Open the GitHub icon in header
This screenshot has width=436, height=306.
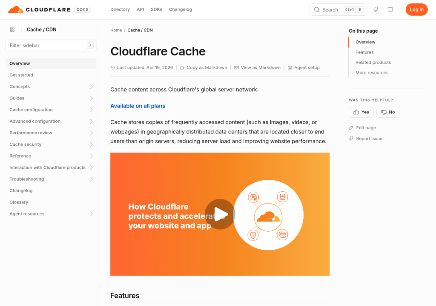tap(376, 10)
